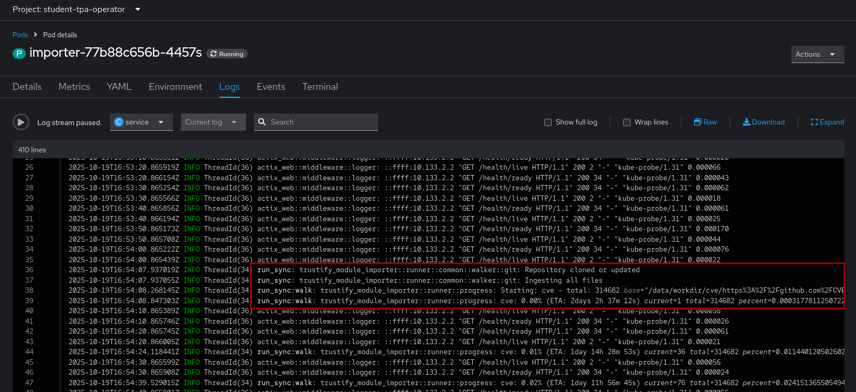Image resolution: width=856 pixels, height=392 pixels.
Task: Select log line number 37
Action: [x=29, y=280]
